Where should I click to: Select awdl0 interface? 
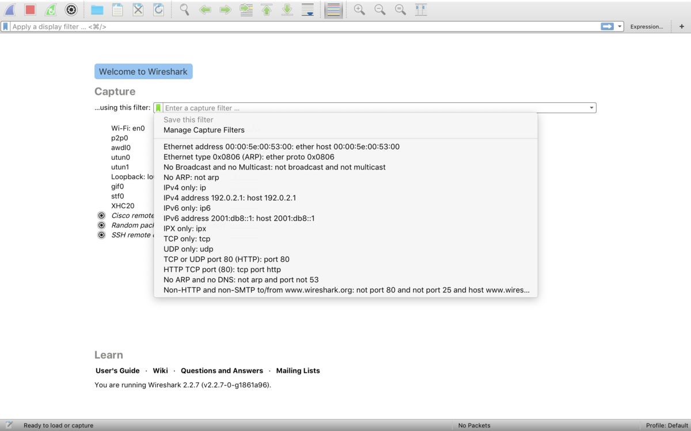coord(121,148)
